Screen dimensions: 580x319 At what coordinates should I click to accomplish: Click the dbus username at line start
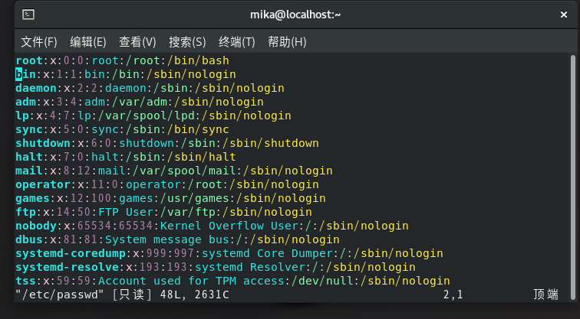pos(29,239)
